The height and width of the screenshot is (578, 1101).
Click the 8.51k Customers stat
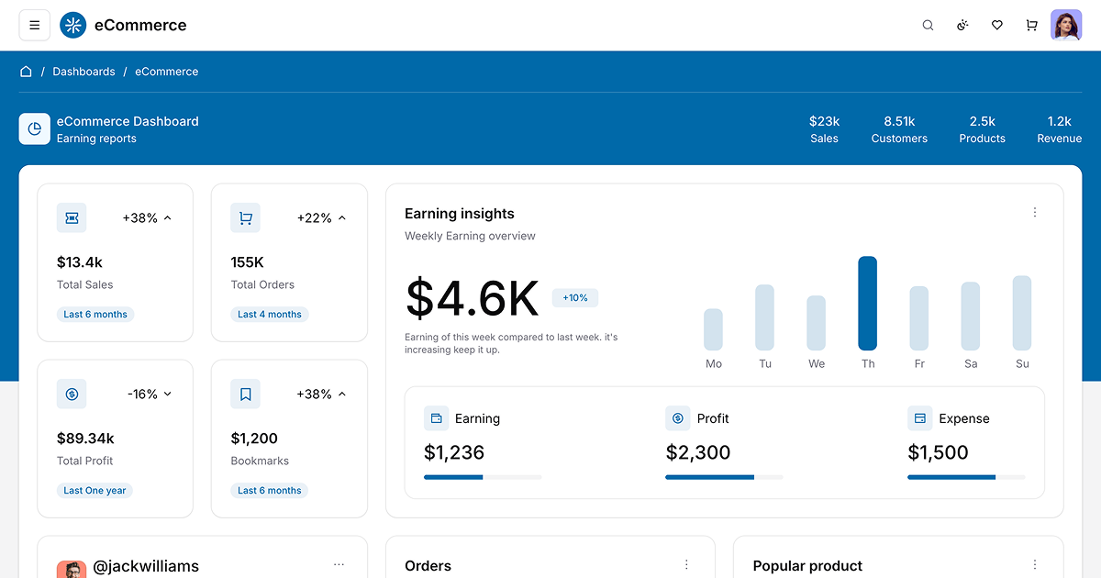coord(899,129)
